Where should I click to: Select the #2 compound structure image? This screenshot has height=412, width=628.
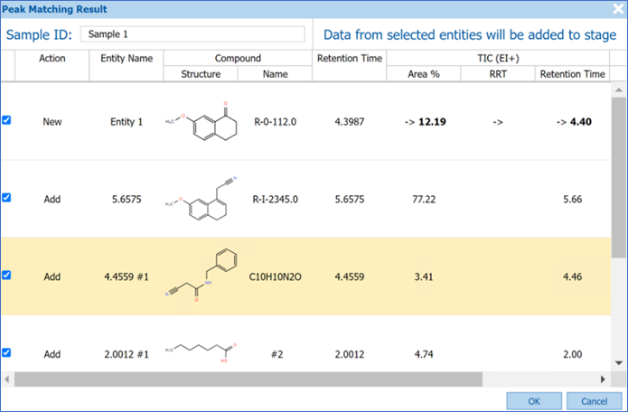[x=200, y=351]
